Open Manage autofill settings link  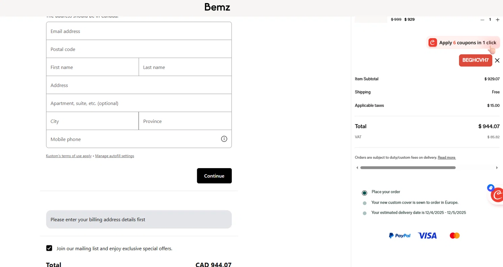coord(115,156)
